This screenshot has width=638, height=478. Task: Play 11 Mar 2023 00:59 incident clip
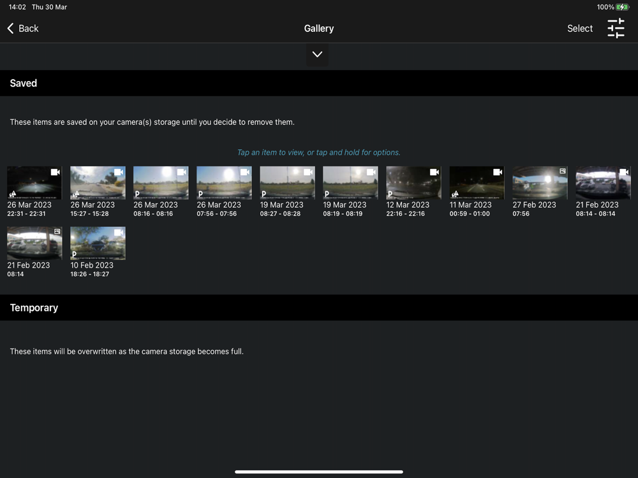coord(477,182)
